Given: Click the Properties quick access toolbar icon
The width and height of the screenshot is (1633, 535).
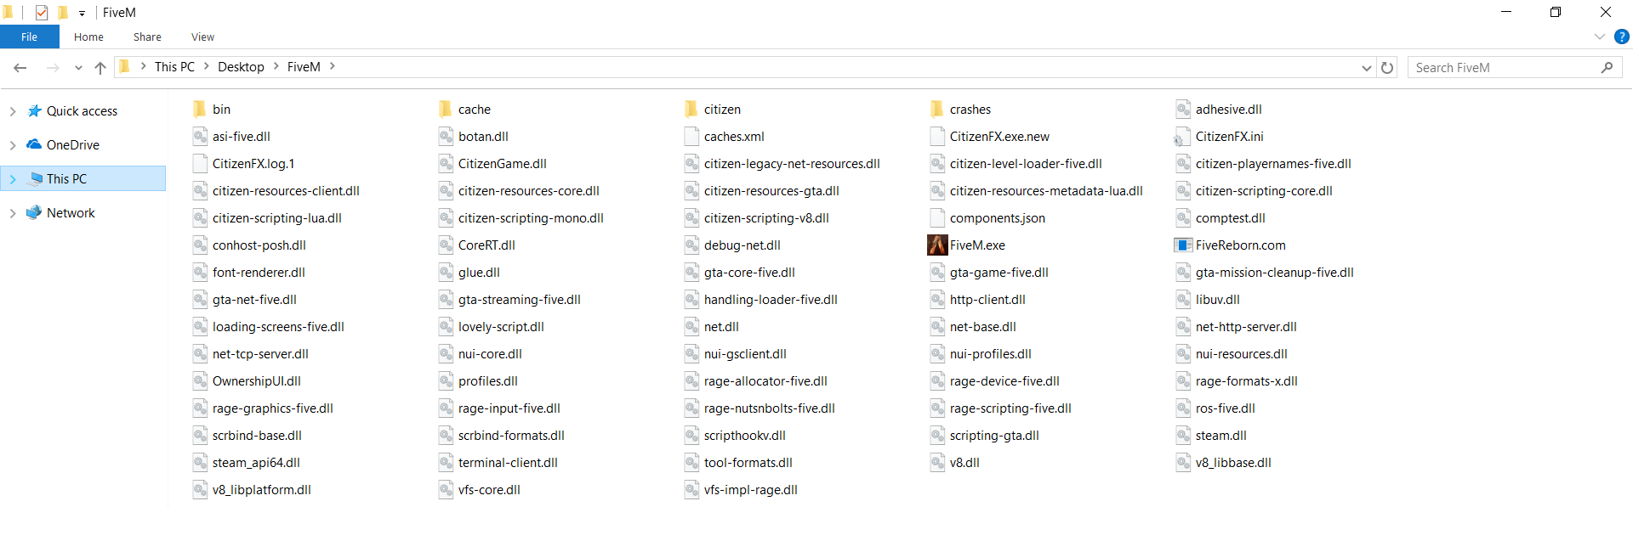Looking at the screenshot, I should [x=42, y=13].
